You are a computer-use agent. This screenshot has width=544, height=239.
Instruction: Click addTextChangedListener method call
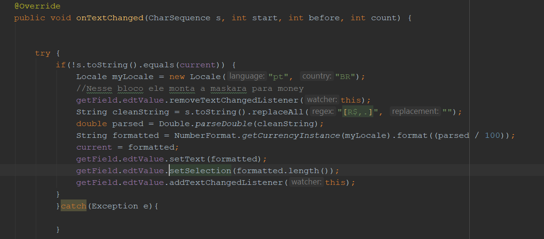226,183
